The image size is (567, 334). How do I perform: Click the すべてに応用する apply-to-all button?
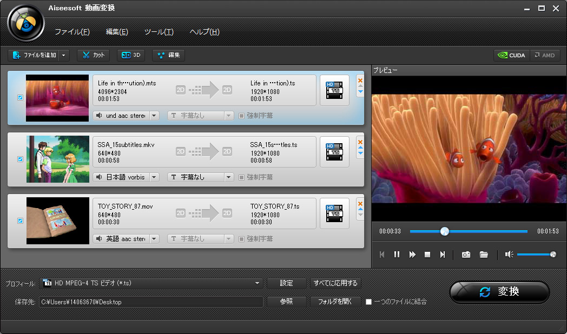(335, 283)
